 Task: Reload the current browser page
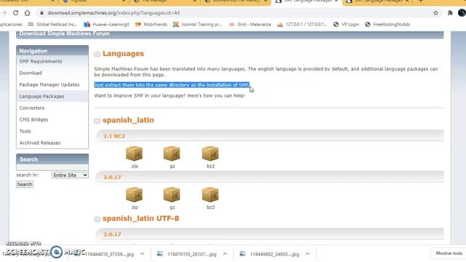click(x=15, y=13)
